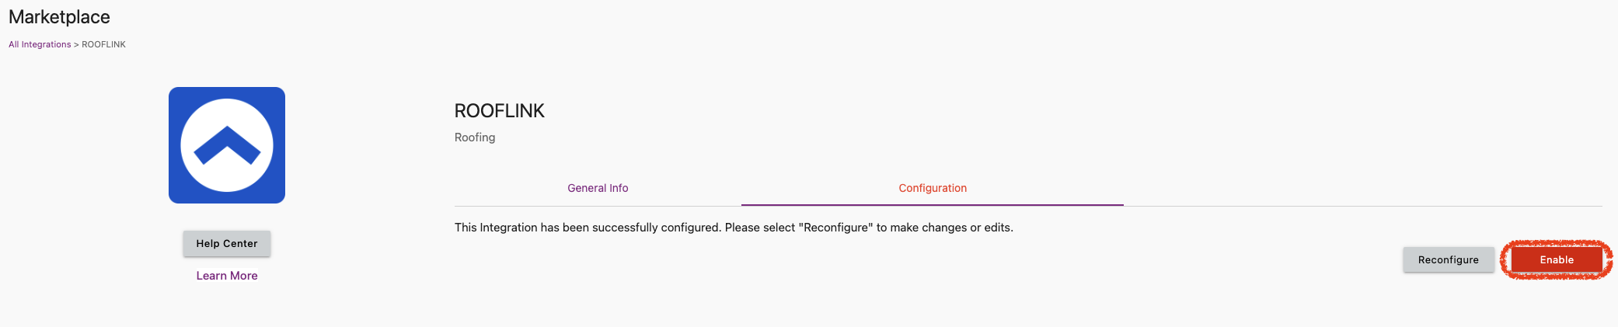Click ROOFLINK in the breadcrumb trail
The height and width of the screenshot is (327, 1618).
coord(103,44)
